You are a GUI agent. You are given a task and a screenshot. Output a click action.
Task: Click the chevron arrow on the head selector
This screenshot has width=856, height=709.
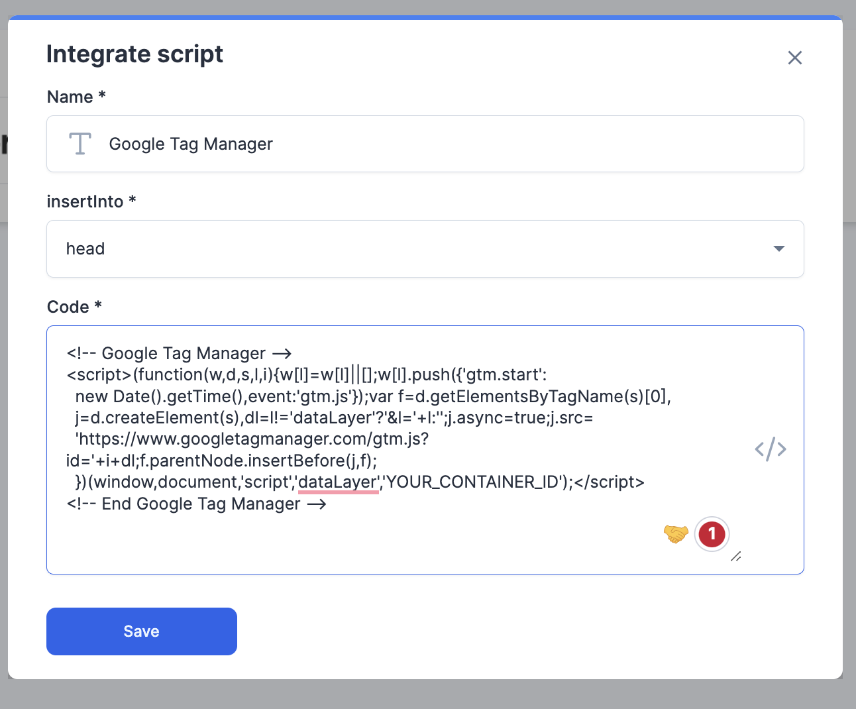coord(779,249)
